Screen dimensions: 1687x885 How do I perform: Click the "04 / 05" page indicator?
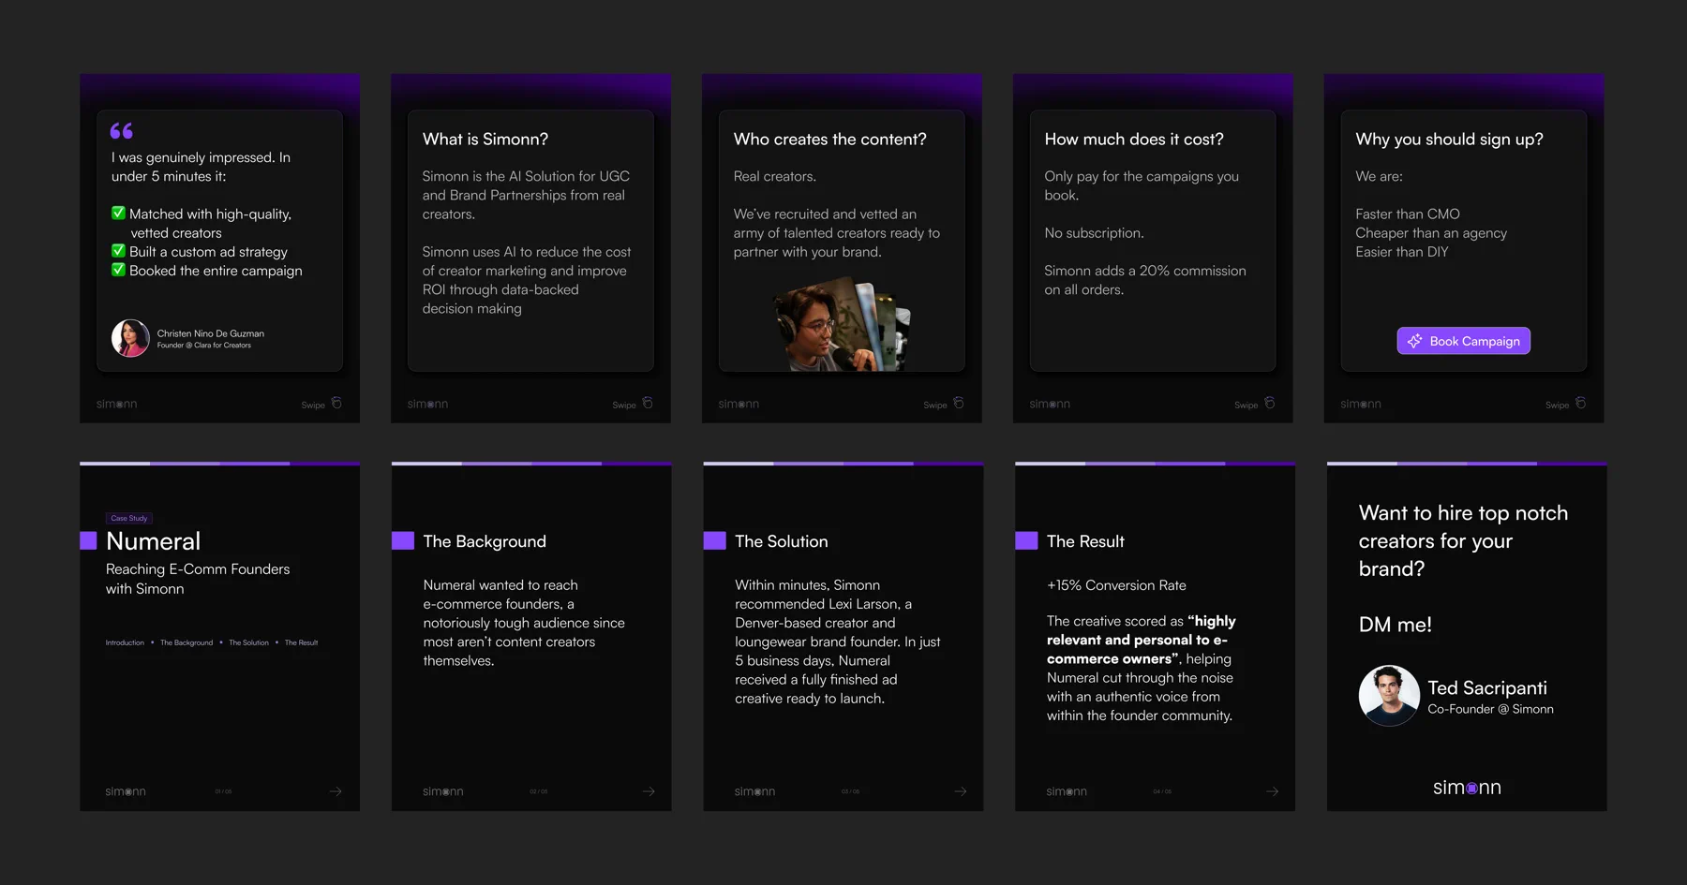point(1162,791)
